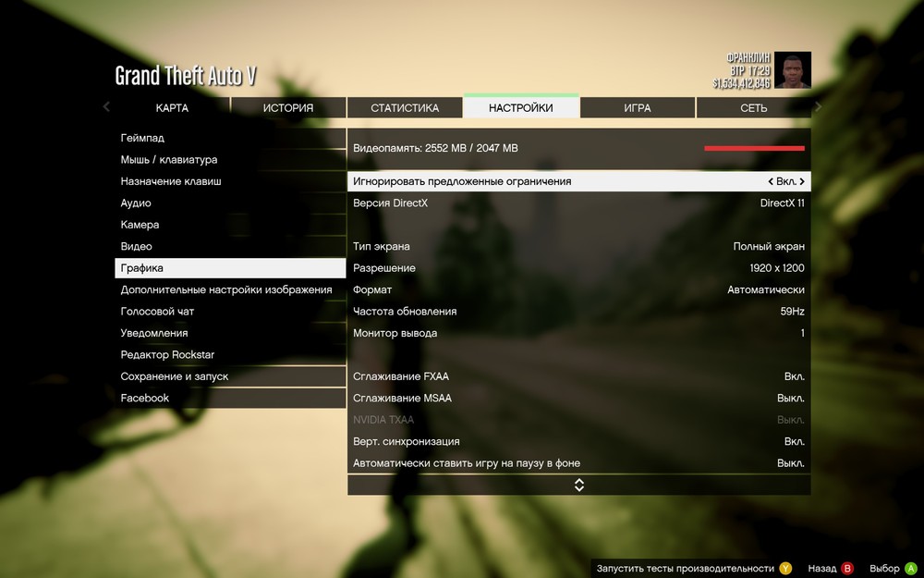Screen dimensions: 924x578
Task: Switch to the ИСТОРИЯ tab
Action: 288,108
